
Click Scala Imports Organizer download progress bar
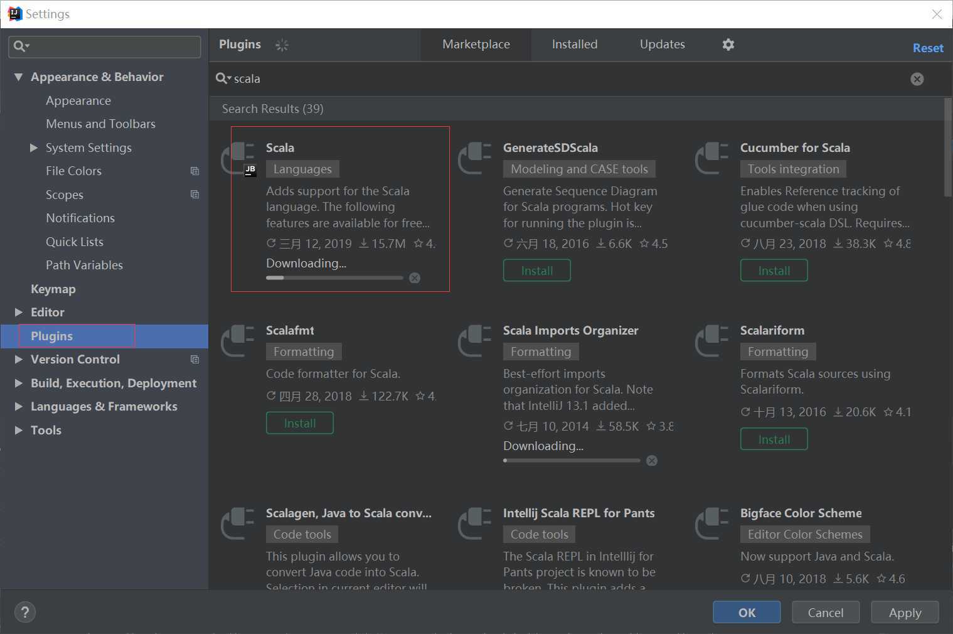click(572, 460)
